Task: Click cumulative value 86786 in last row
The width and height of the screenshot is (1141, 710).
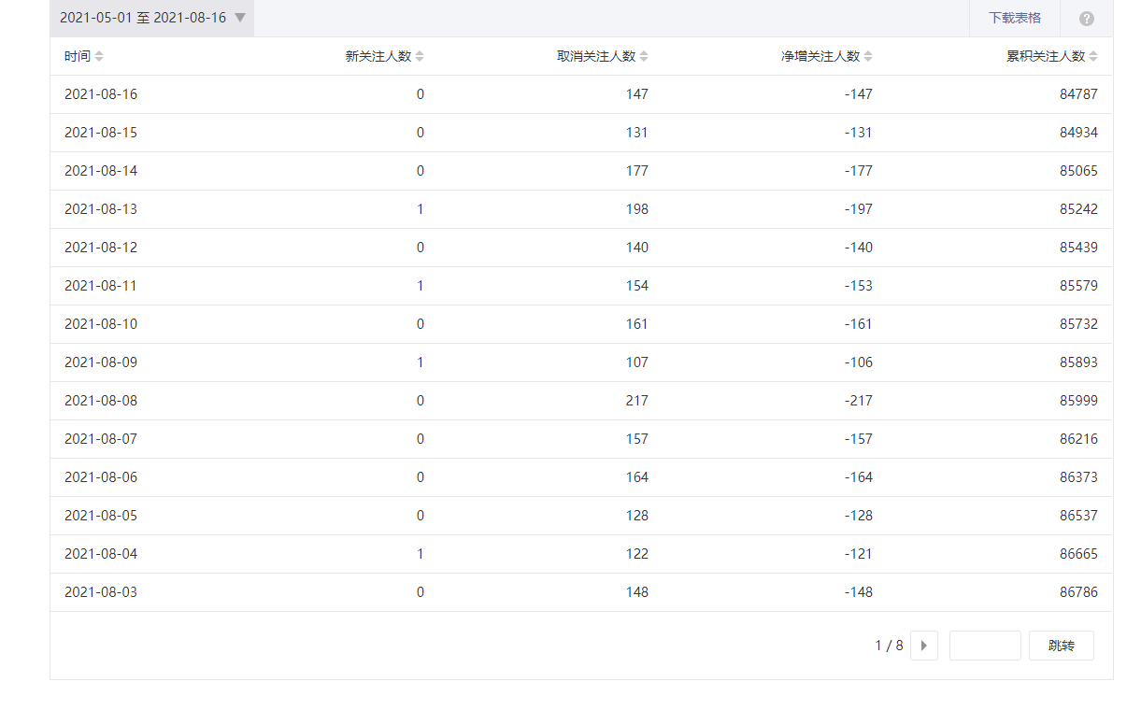Action: [1078, 592]
